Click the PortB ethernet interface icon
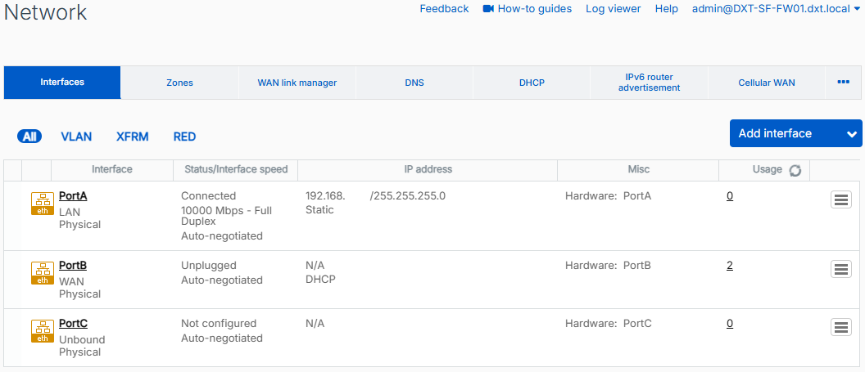This screenshot has height=372, width=865. pyautogui.click(x=43, y=274)
